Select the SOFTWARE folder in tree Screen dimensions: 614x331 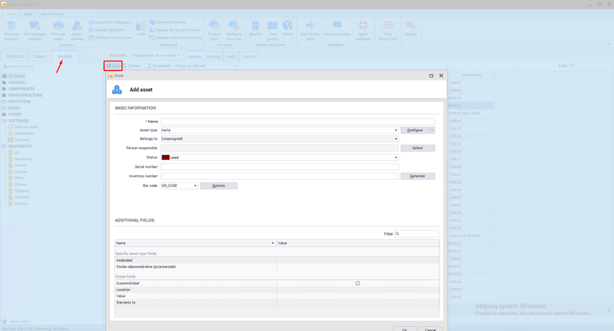(19, 121)
